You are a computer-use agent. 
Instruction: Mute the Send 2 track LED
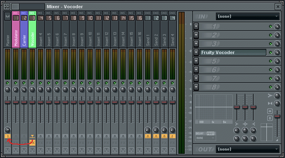click(156, 83)
